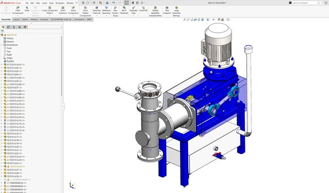329x193 pixels.
Task: Open Assembly Features
Action: click(97, 10)
